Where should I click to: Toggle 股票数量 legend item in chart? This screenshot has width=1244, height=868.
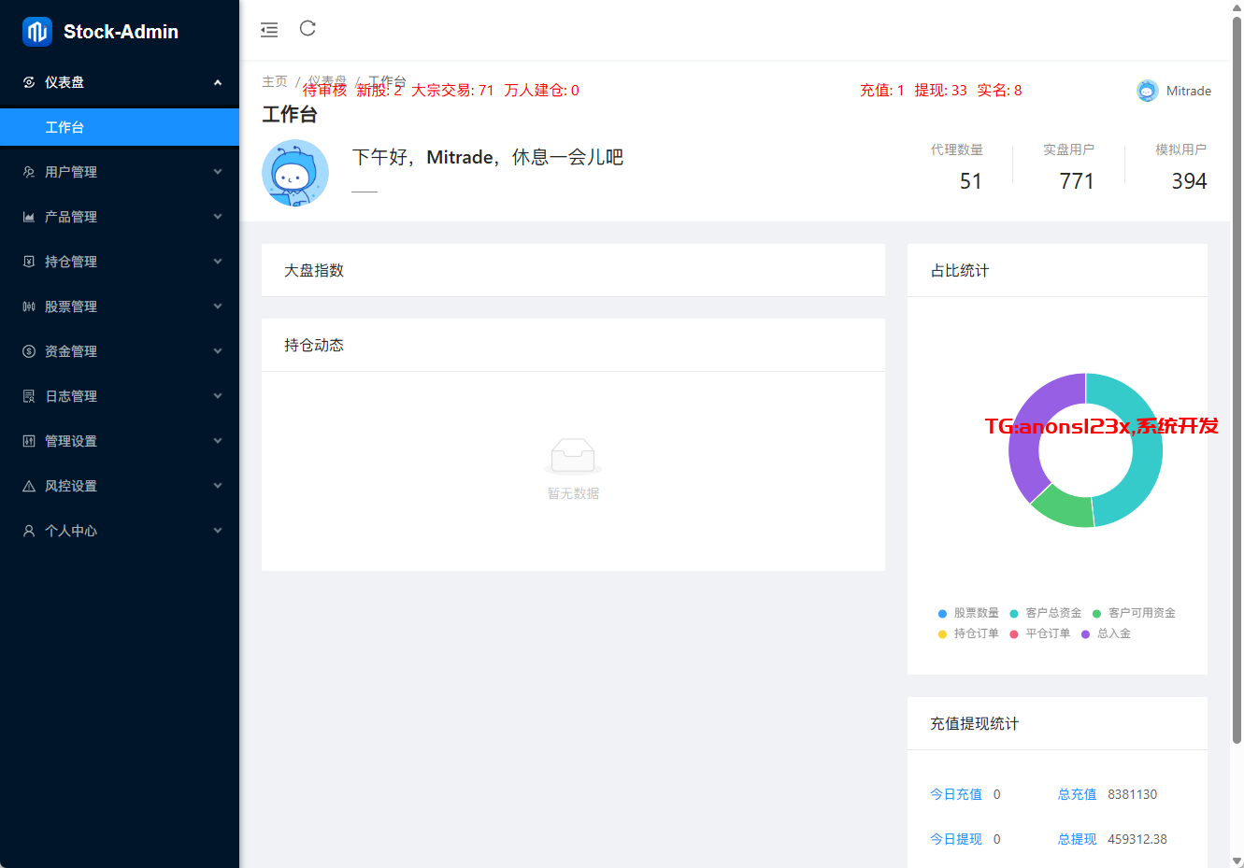968,613
